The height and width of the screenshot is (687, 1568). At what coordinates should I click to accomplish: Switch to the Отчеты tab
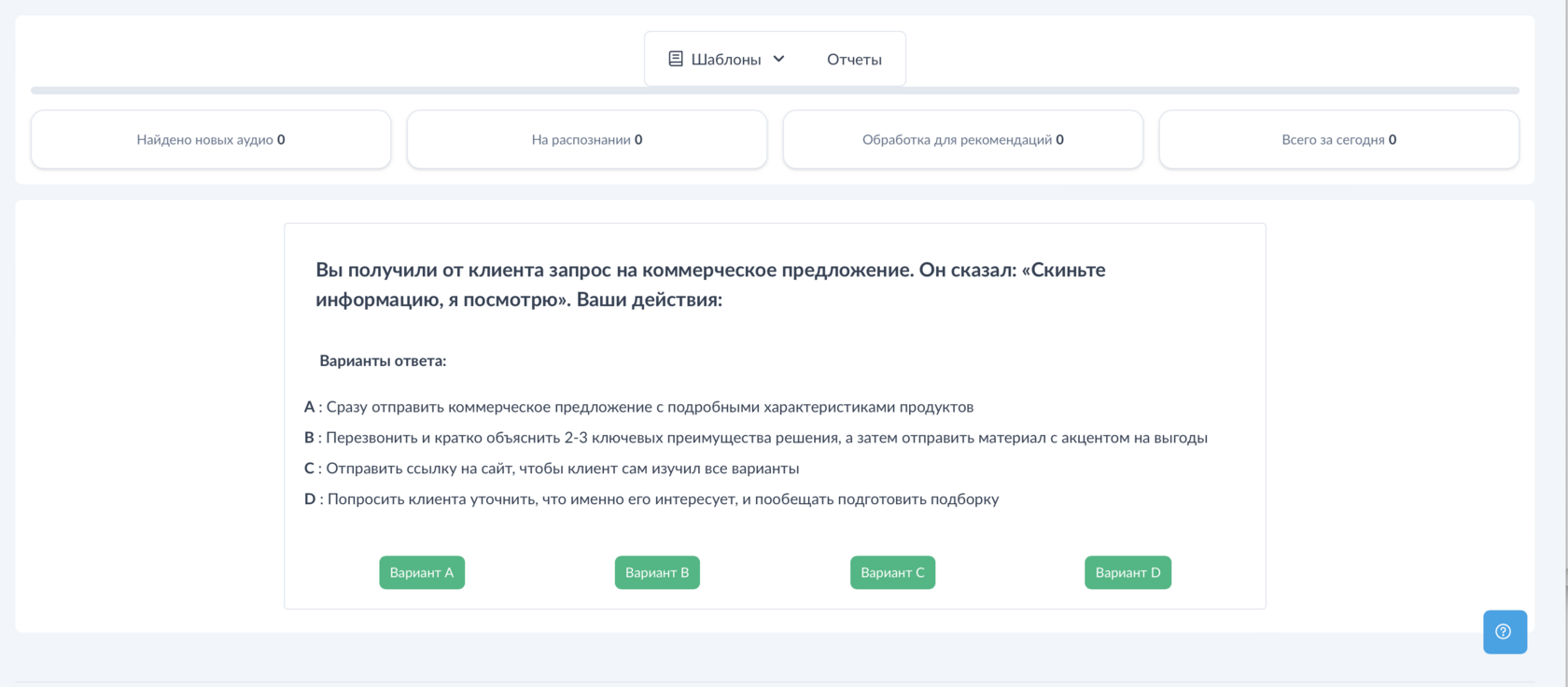[x=854, y=59]
